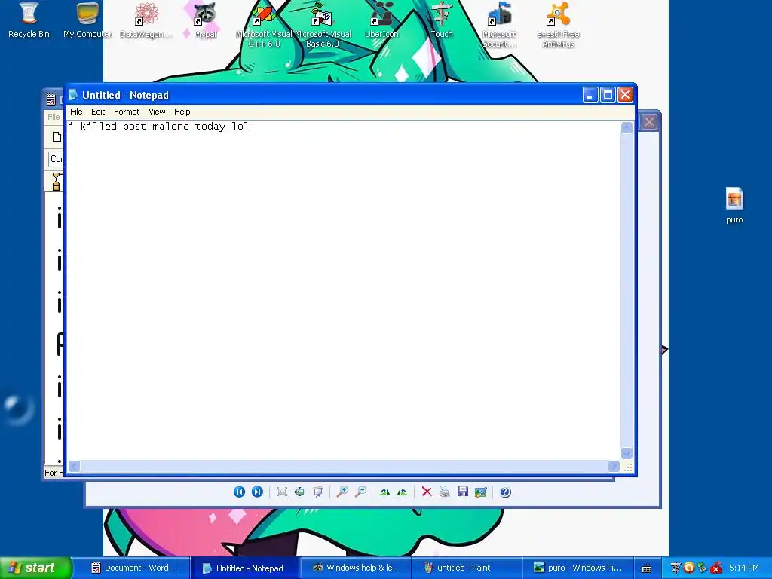The height and width of the screenshot is (579, 772).
Task: Click Notepad vertical scrollbar up arrow
Action: pos(626,128)
